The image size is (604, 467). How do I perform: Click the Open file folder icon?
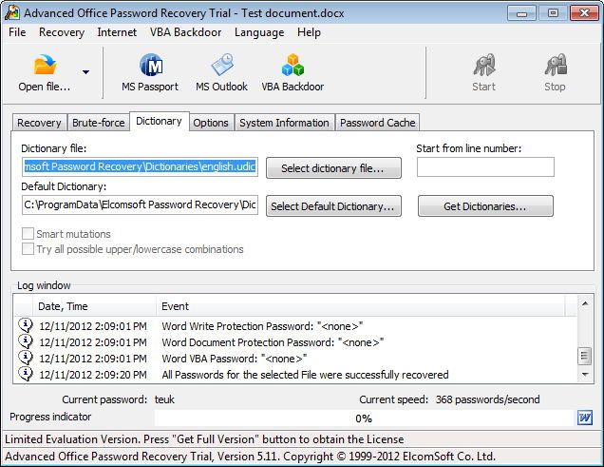point(45,65)
